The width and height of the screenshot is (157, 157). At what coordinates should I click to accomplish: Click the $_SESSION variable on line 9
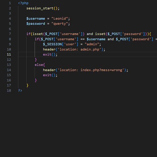click(x=52, y=44)
